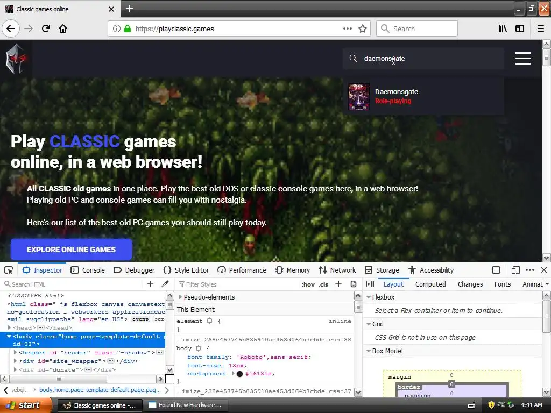Open the website's hamburger navigation menu
This screenshot has height=413, width=551.
(x=522, y=58)
